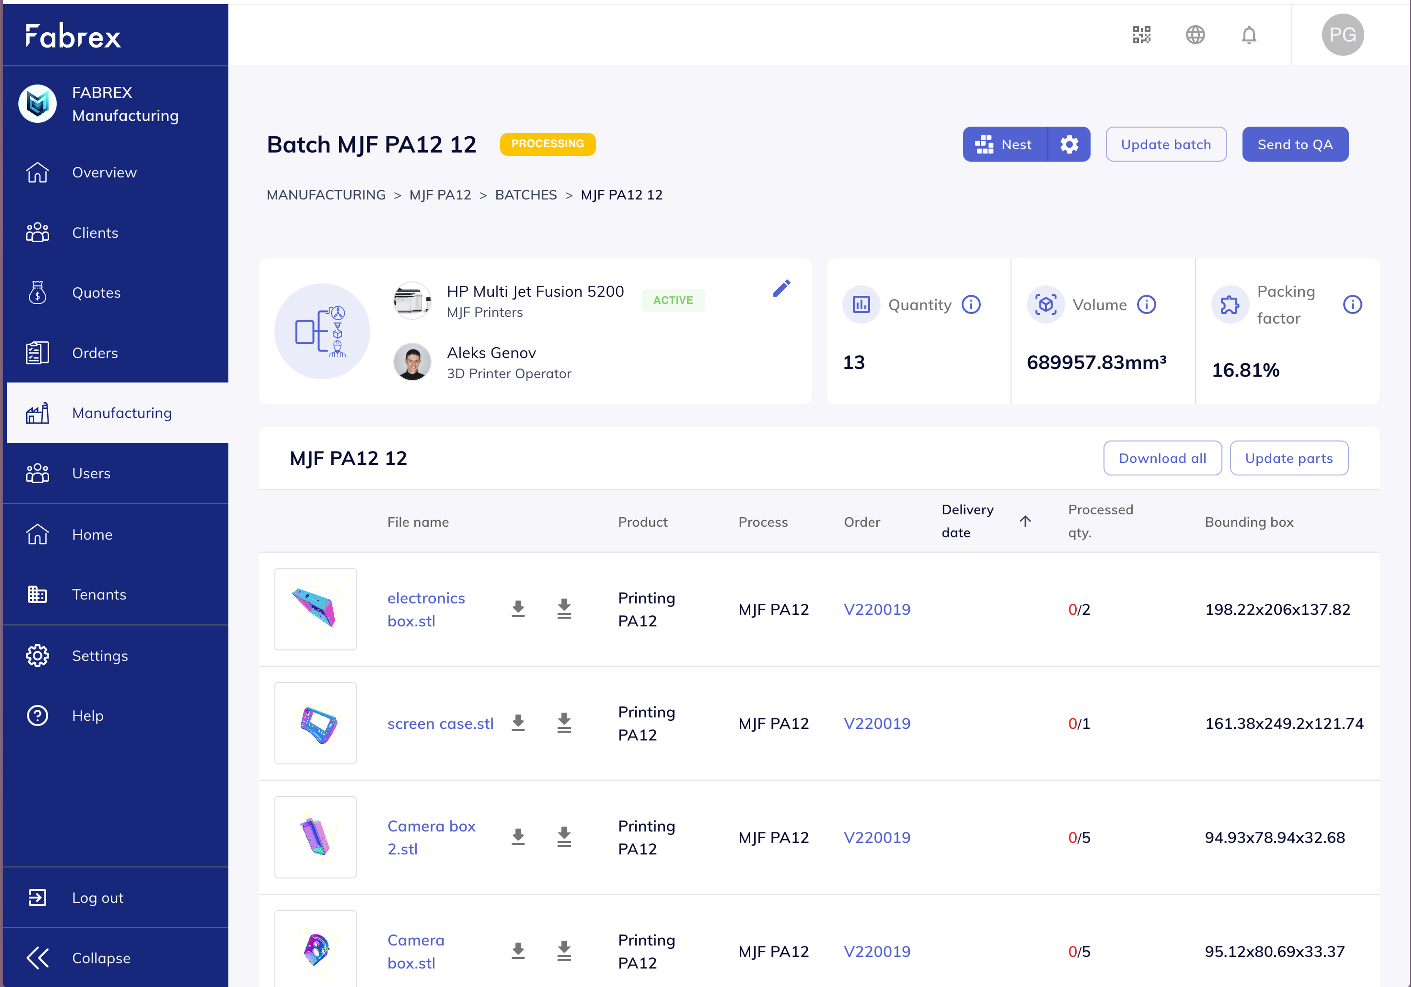
Task: Click the Packing factor info icon
Action: [1352, 305]
